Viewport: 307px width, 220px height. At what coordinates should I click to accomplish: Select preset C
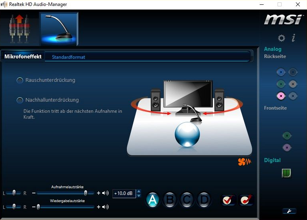tap(187, 200)
